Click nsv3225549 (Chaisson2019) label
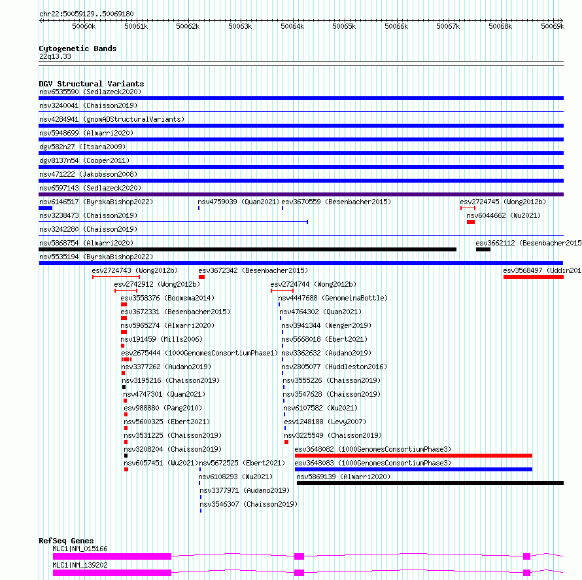 [x=333, y=435]
